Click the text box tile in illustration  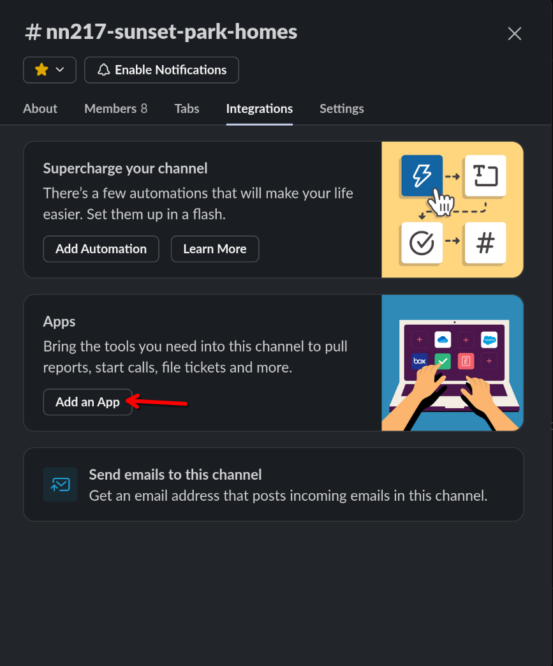pyautogui.click(x=485, y=175)
